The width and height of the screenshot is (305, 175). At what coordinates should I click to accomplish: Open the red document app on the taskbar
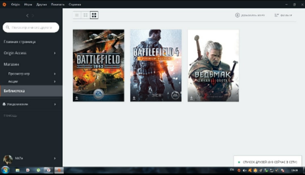click(x=28, y=170)
